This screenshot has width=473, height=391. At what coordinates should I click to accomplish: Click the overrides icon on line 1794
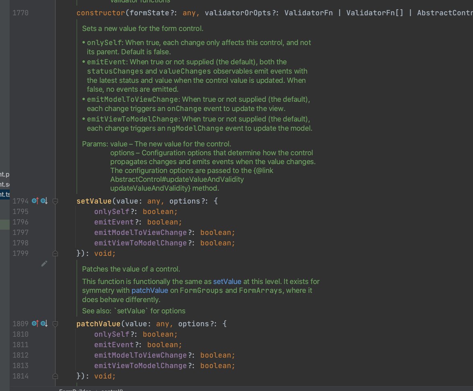pos(35,201)
